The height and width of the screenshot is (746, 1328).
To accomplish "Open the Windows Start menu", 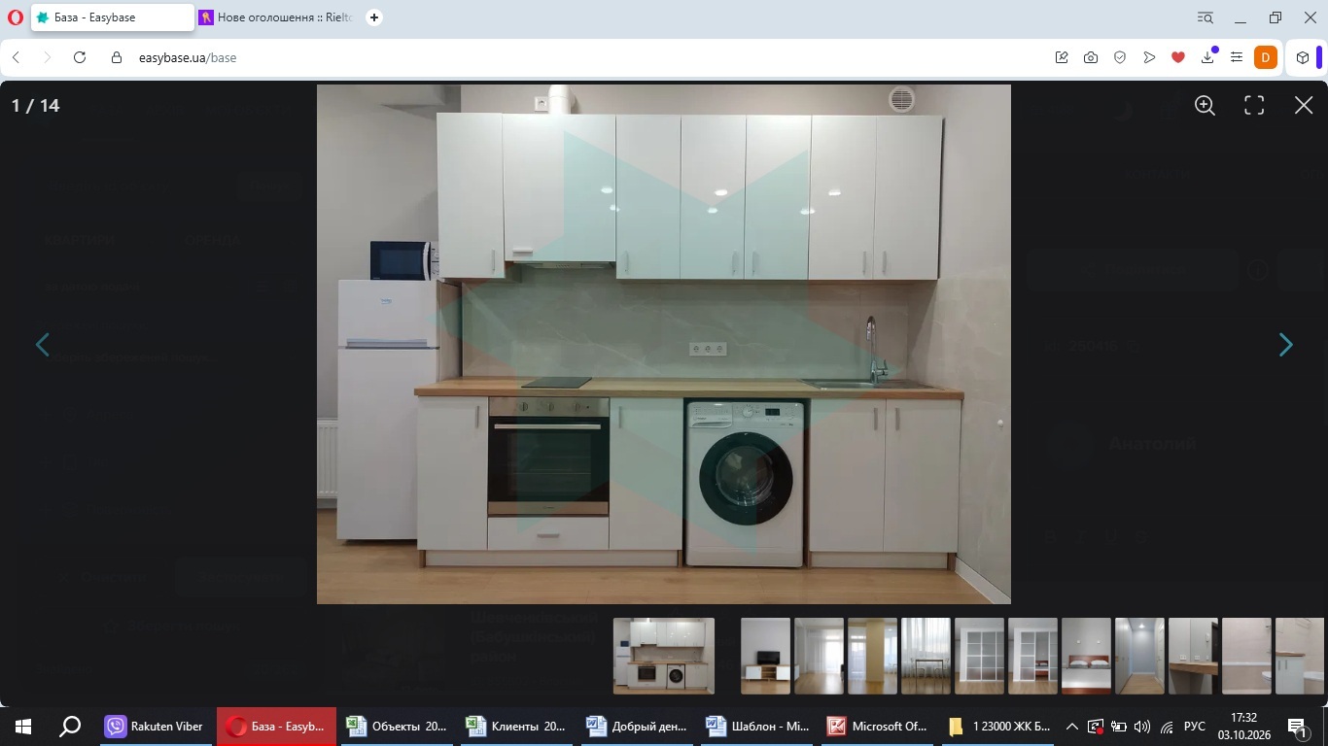I will [x=23, y=726].
